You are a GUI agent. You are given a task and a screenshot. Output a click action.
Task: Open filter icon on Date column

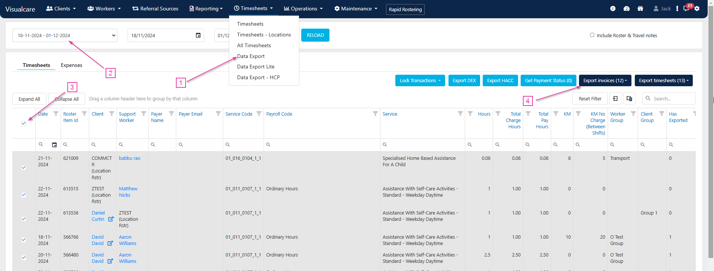coord(56,113)
